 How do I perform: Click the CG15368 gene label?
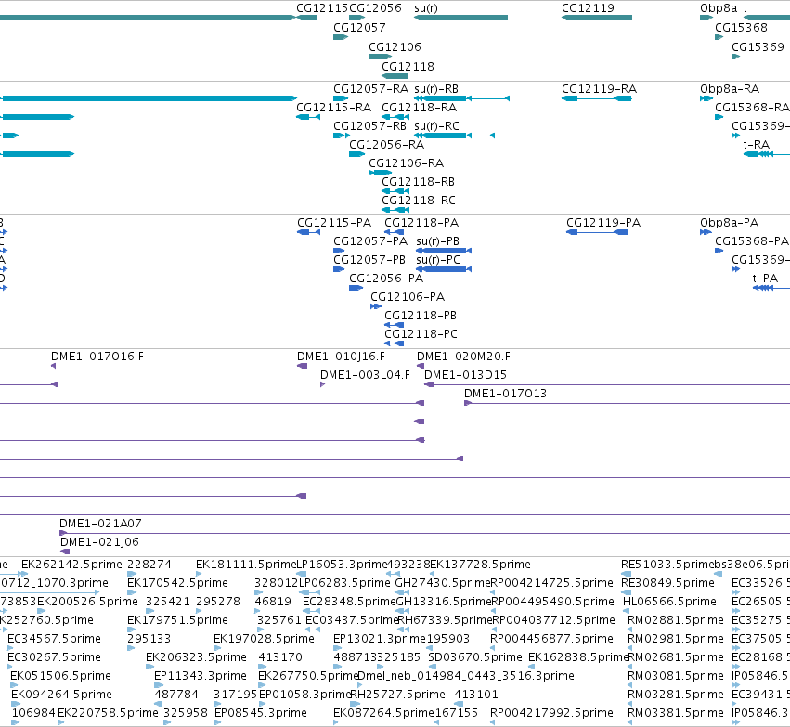[741, 27]
